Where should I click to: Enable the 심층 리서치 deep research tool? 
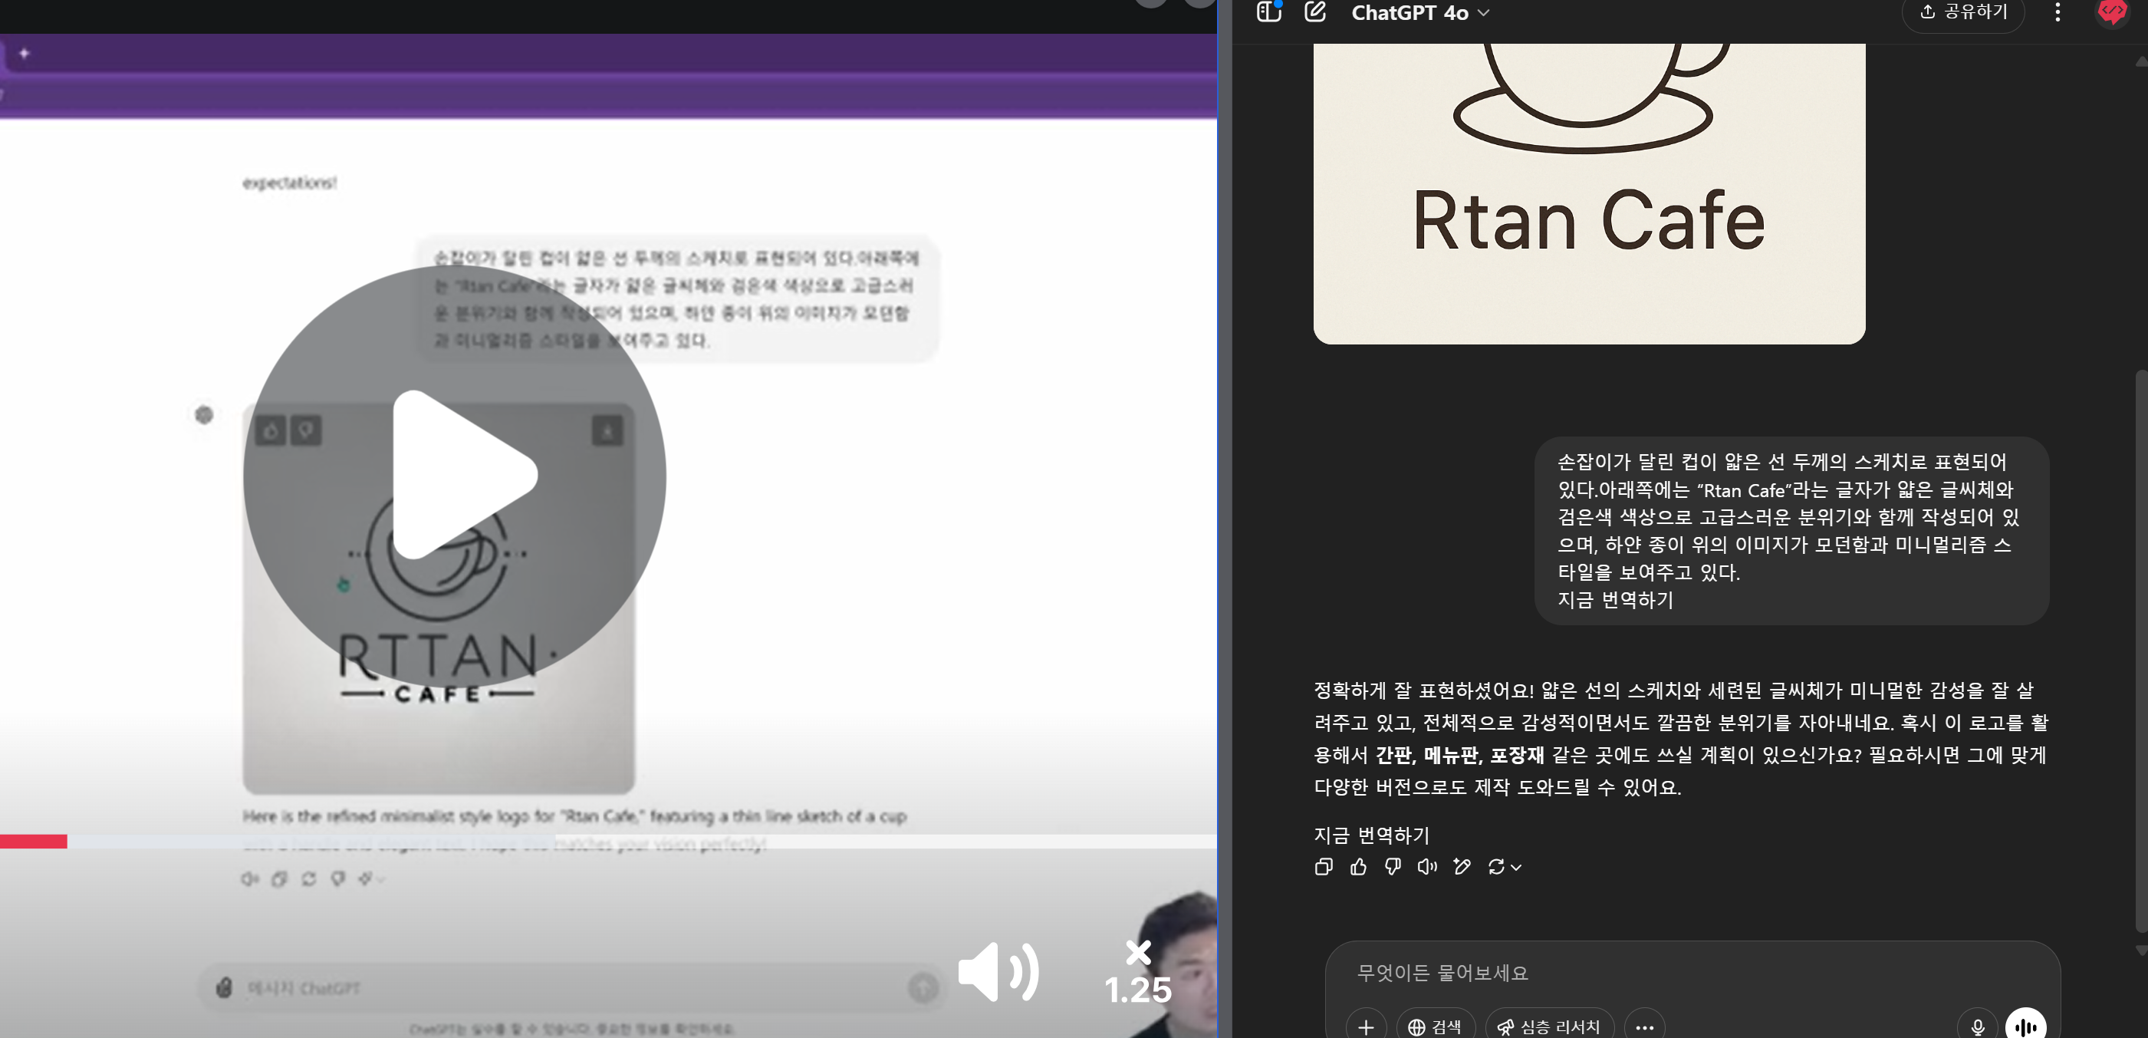[x=1549, y=1026]
